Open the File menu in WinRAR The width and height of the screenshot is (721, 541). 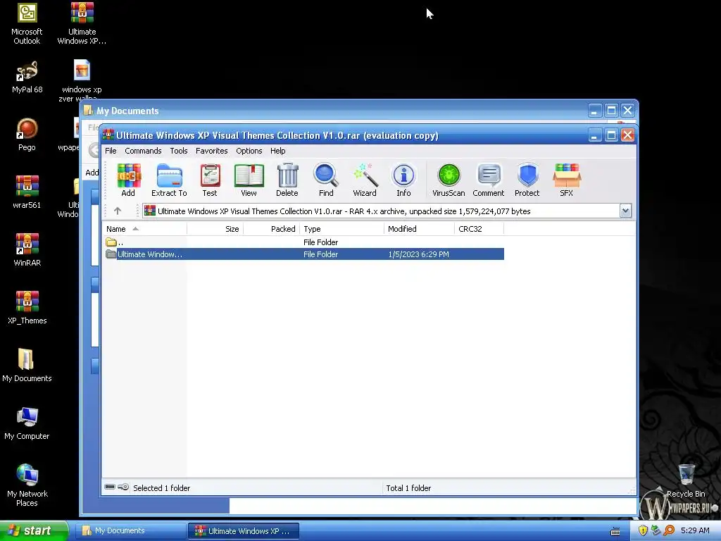[x=111, y=151]
